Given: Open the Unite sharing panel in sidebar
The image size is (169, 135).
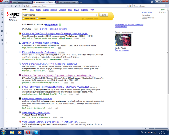Looking at the screenshot, I should point(2,26).
